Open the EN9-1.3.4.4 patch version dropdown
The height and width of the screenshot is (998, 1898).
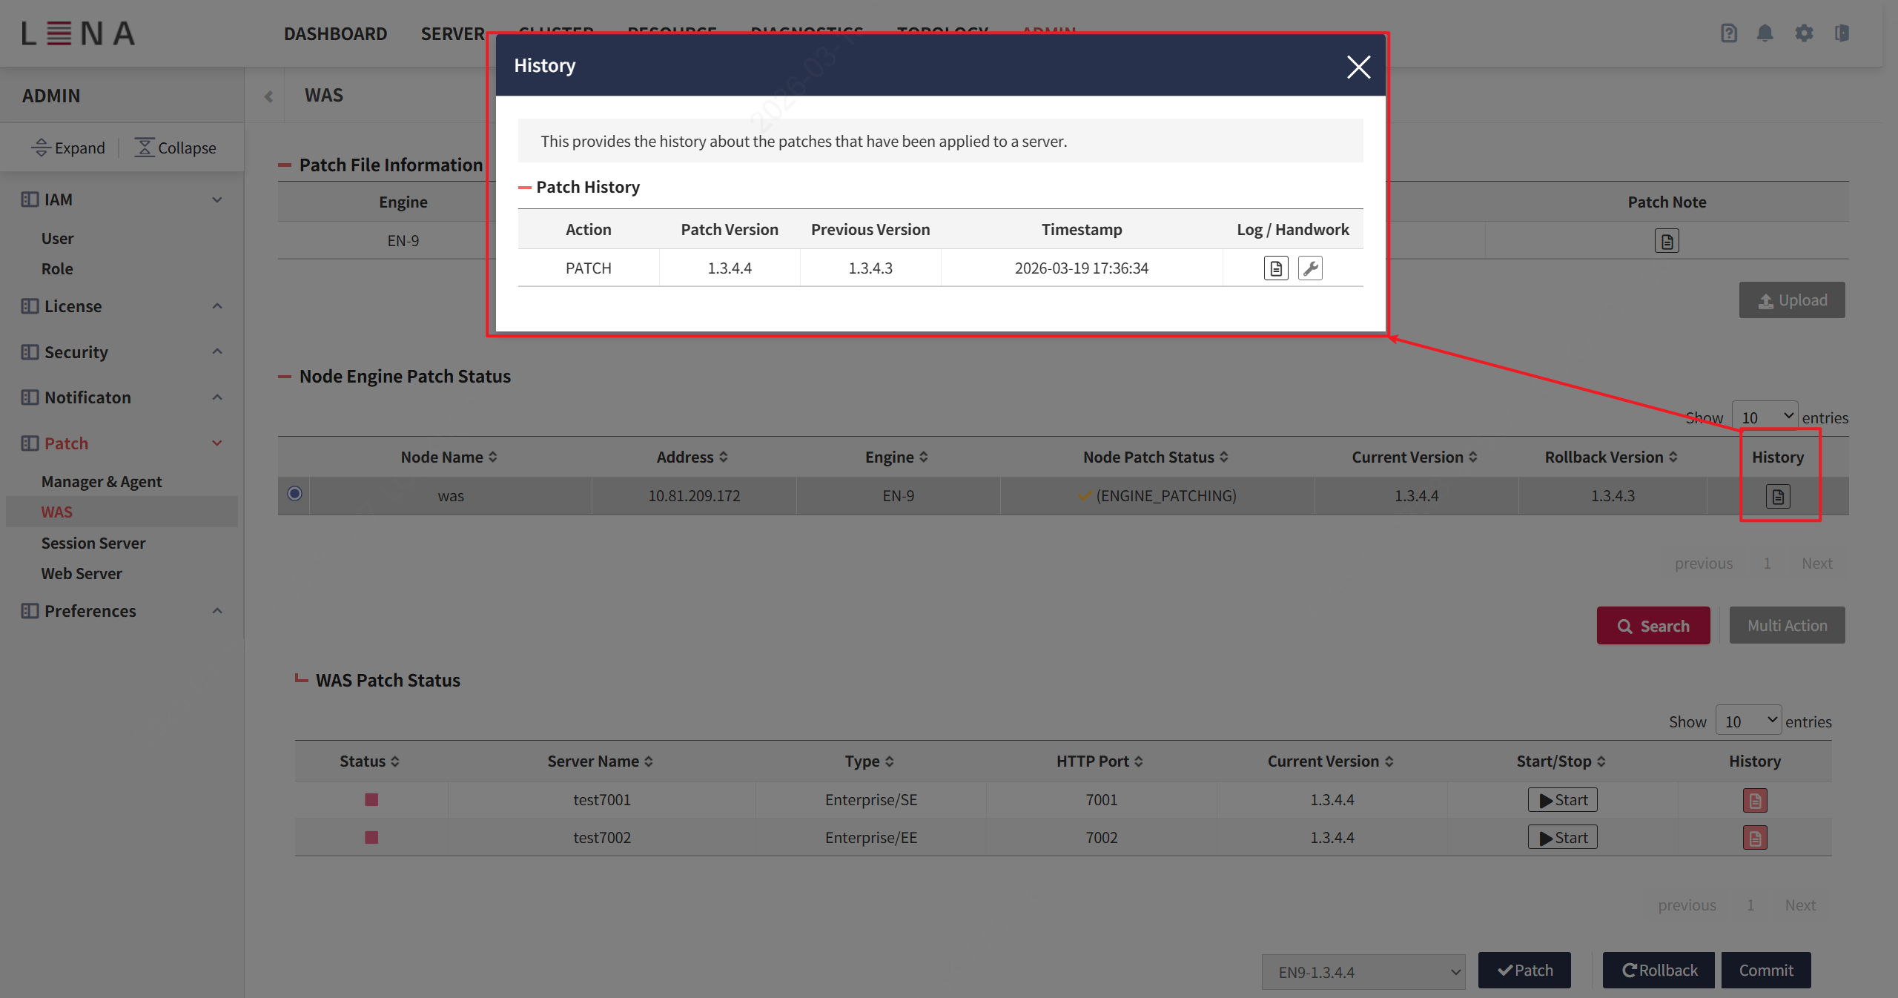(1363, 972)
